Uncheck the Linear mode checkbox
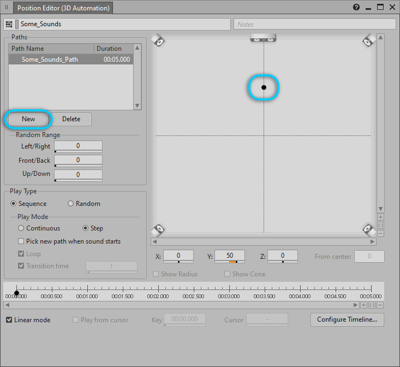The width and height of the screenshot is (400, 367). point(9,320)
